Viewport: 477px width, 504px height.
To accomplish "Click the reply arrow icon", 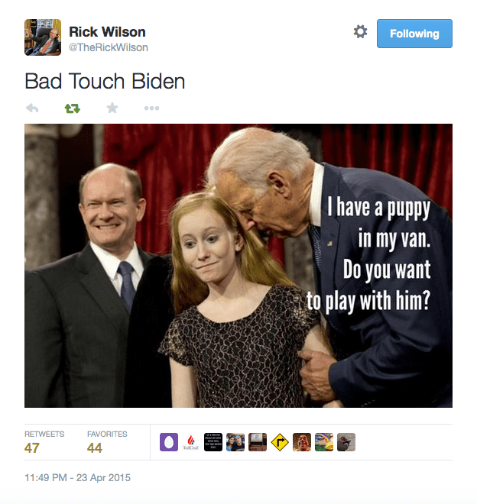I will click(32, 108).
